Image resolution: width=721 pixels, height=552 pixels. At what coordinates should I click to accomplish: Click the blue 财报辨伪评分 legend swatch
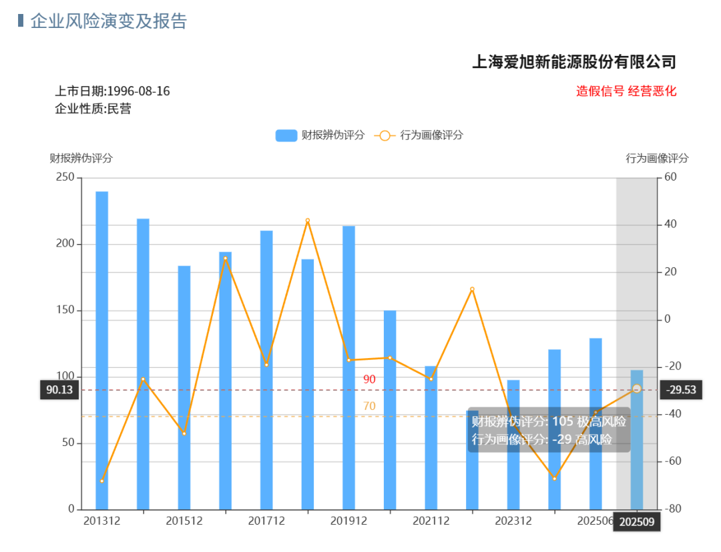click(x=286, y=135)
